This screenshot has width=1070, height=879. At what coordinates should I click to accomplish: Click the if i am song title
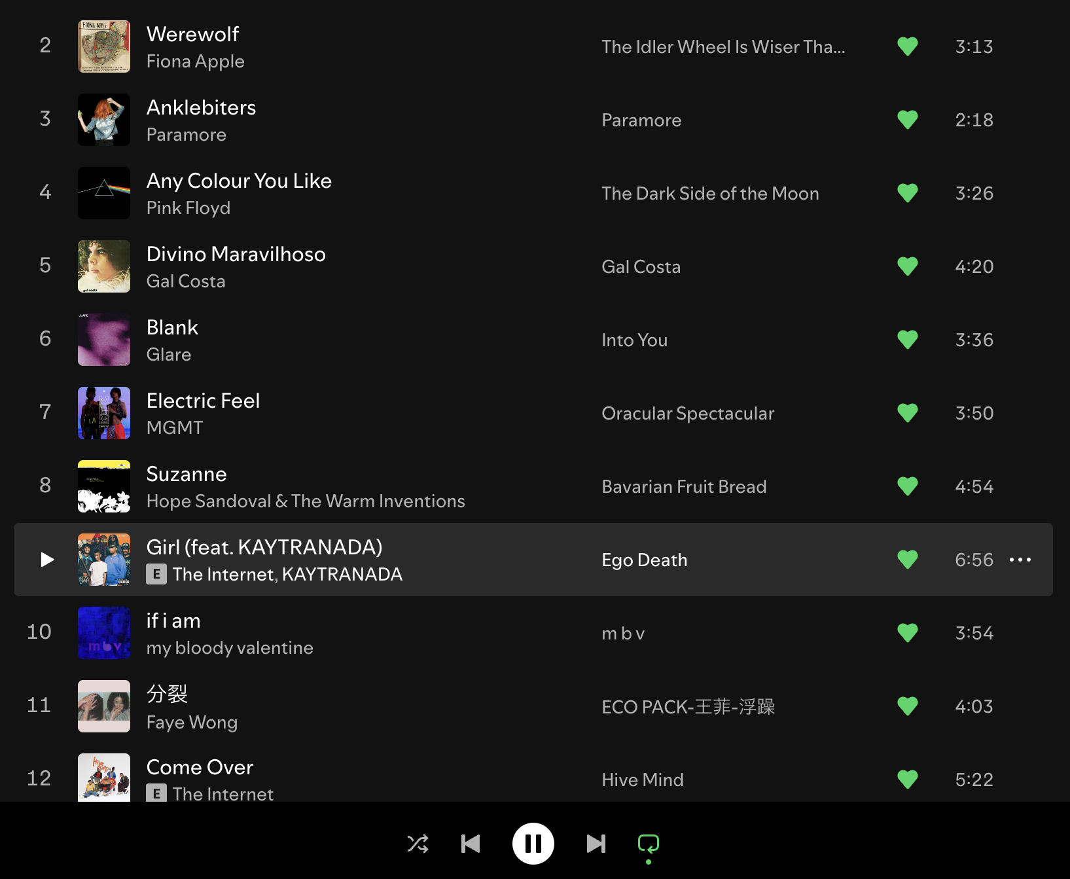coord(173,620)
